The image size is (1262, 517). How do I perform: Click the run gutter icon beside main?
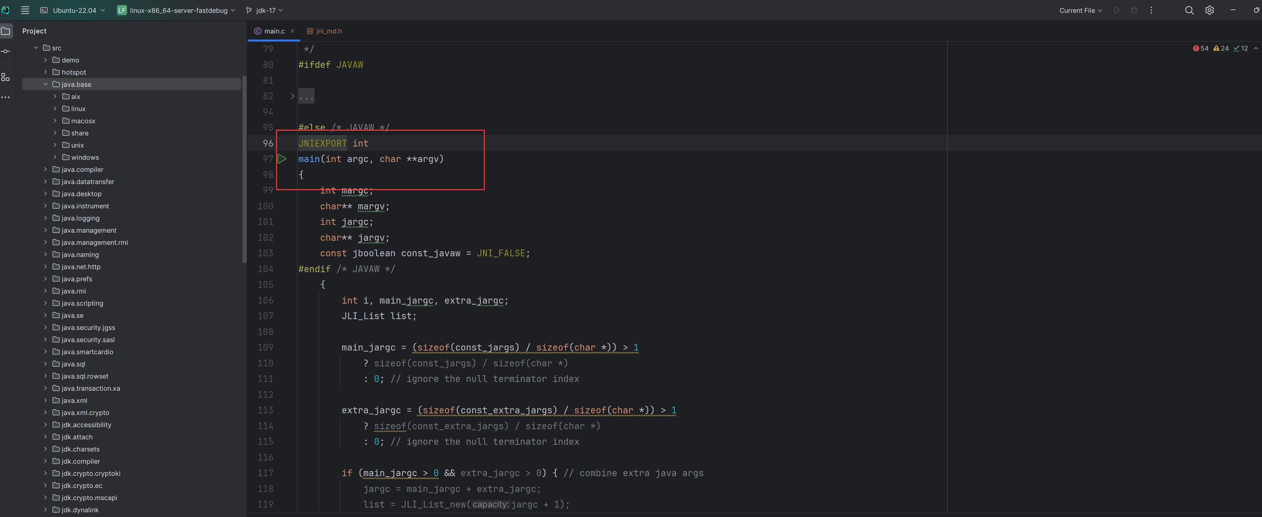pos(282,159)
